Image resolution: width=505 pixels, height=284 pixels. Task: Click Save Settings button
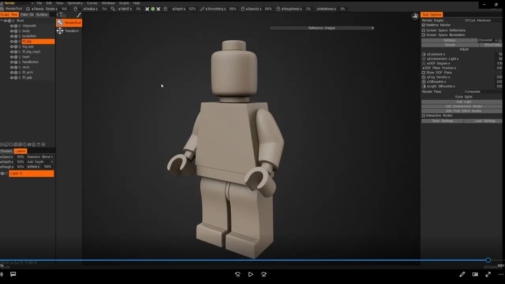tap(442, 121)
